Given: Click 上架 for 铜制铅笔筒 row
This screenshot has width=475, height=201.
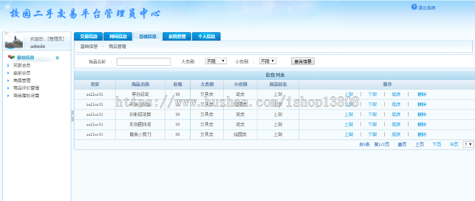Looking at the screenshot, I should [349, 114].
